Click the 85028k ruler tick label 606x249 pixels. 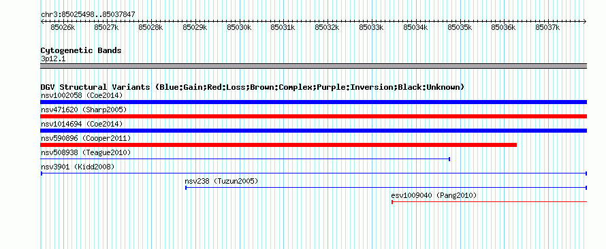(x=150, y=27)
